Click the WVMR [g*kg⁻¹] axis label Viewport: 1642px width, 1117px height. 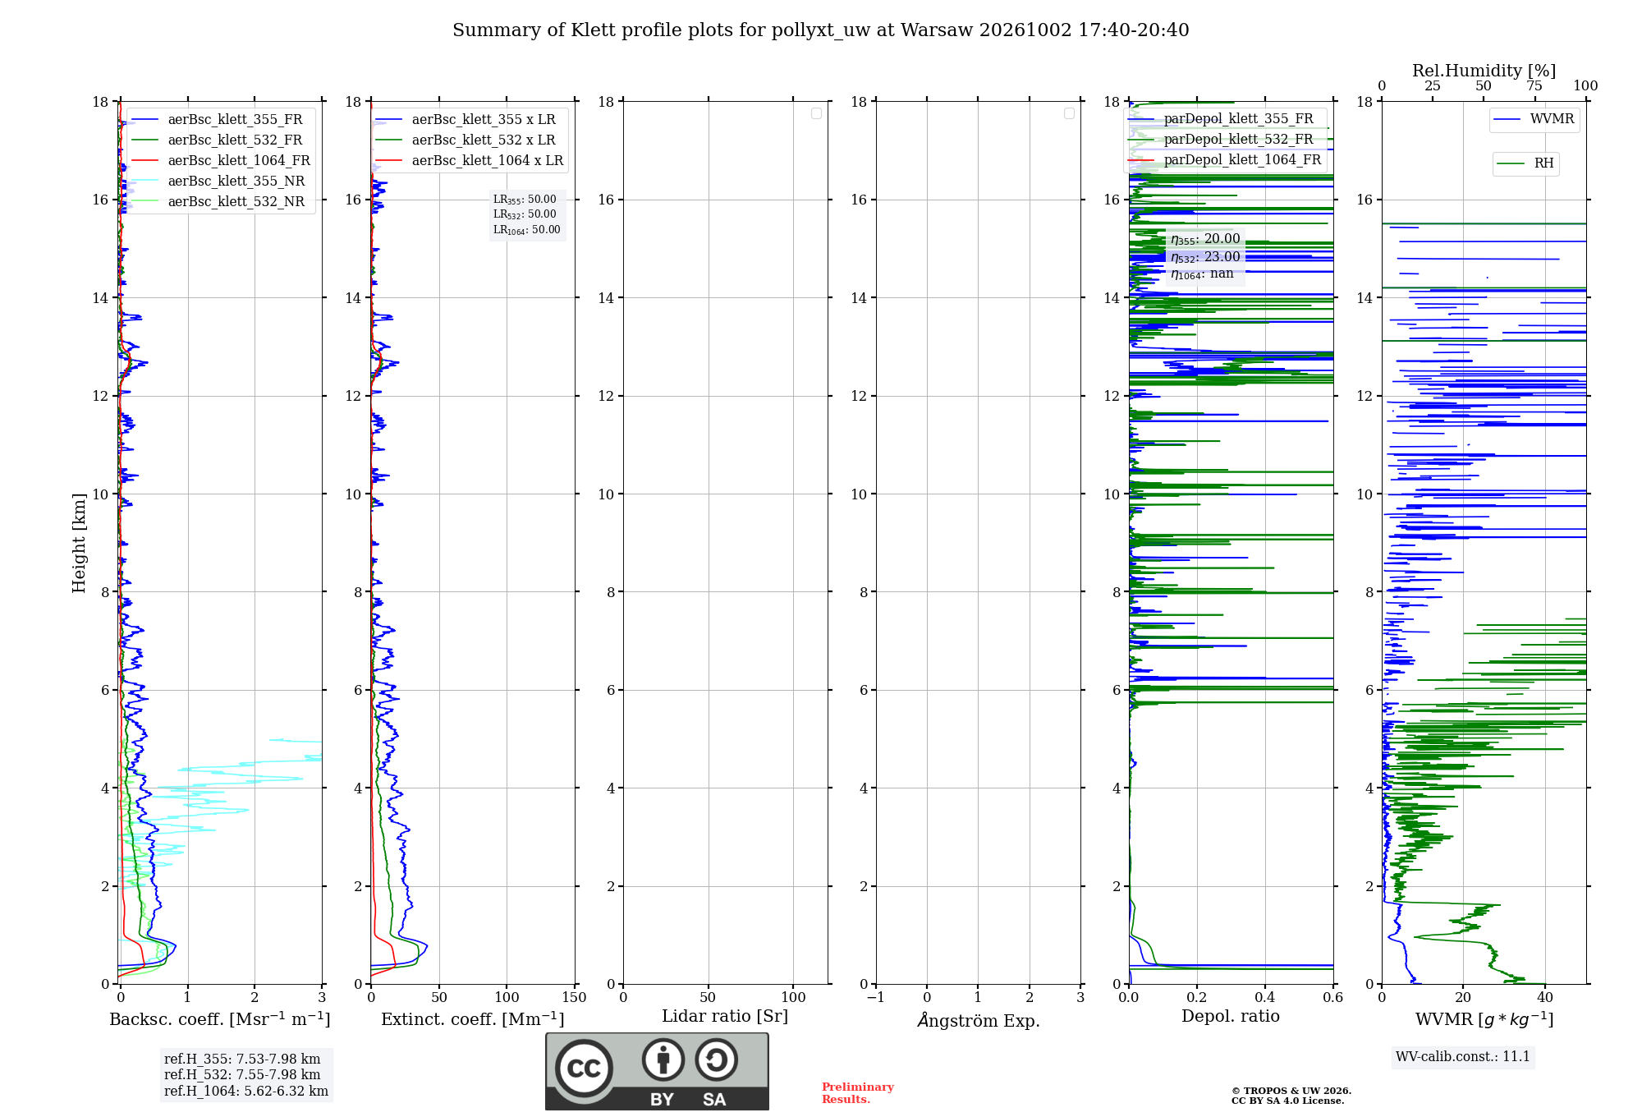click(x=1484, y=1019)
